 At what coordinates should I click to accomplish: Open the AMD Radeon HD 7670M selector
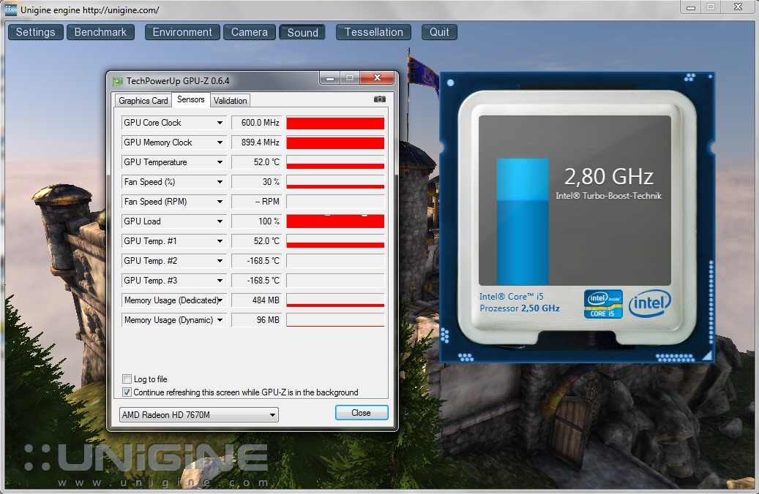coord(199,415)
